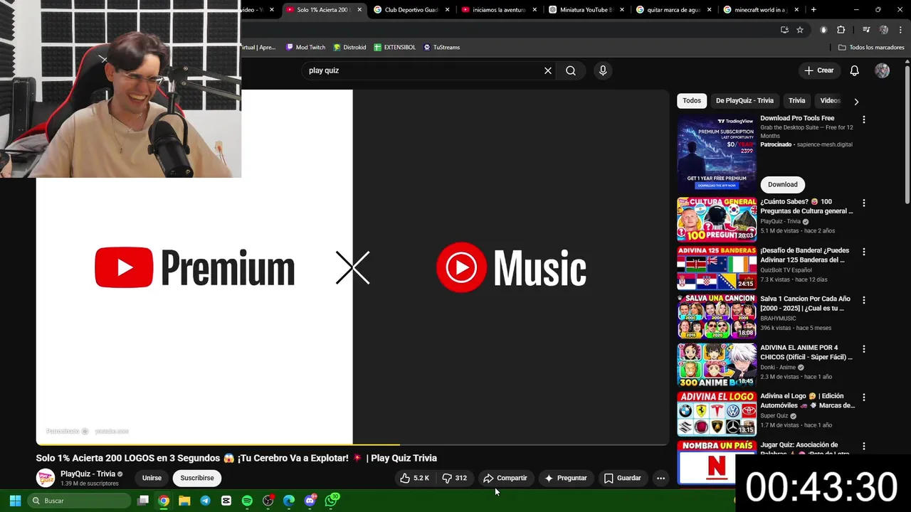Click the Preguntar button

click(x=565, y=478)
